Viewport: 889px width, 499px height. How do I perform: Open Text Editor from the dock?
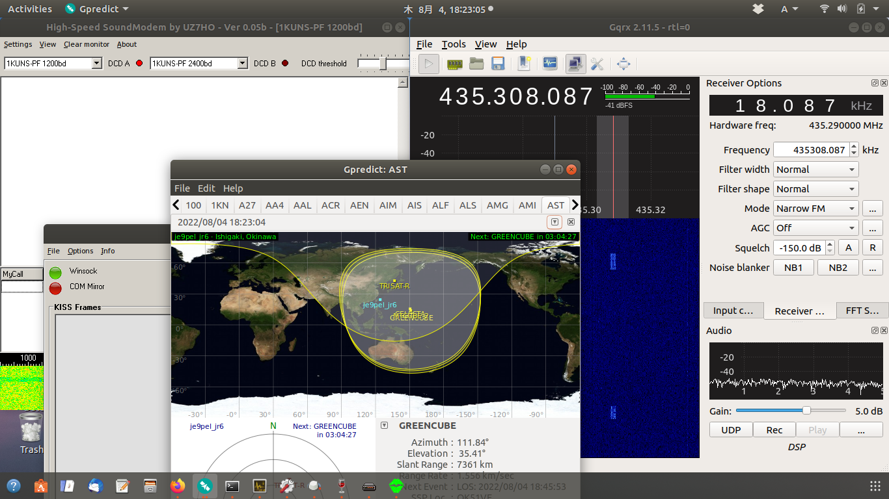(x=122, y=485)
